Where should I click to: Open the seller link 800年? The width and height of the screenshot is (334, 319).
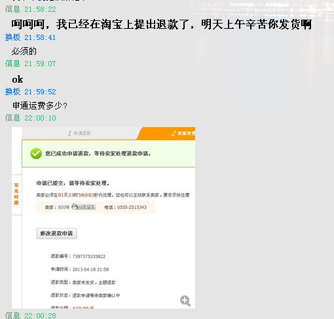pos(64,207)
